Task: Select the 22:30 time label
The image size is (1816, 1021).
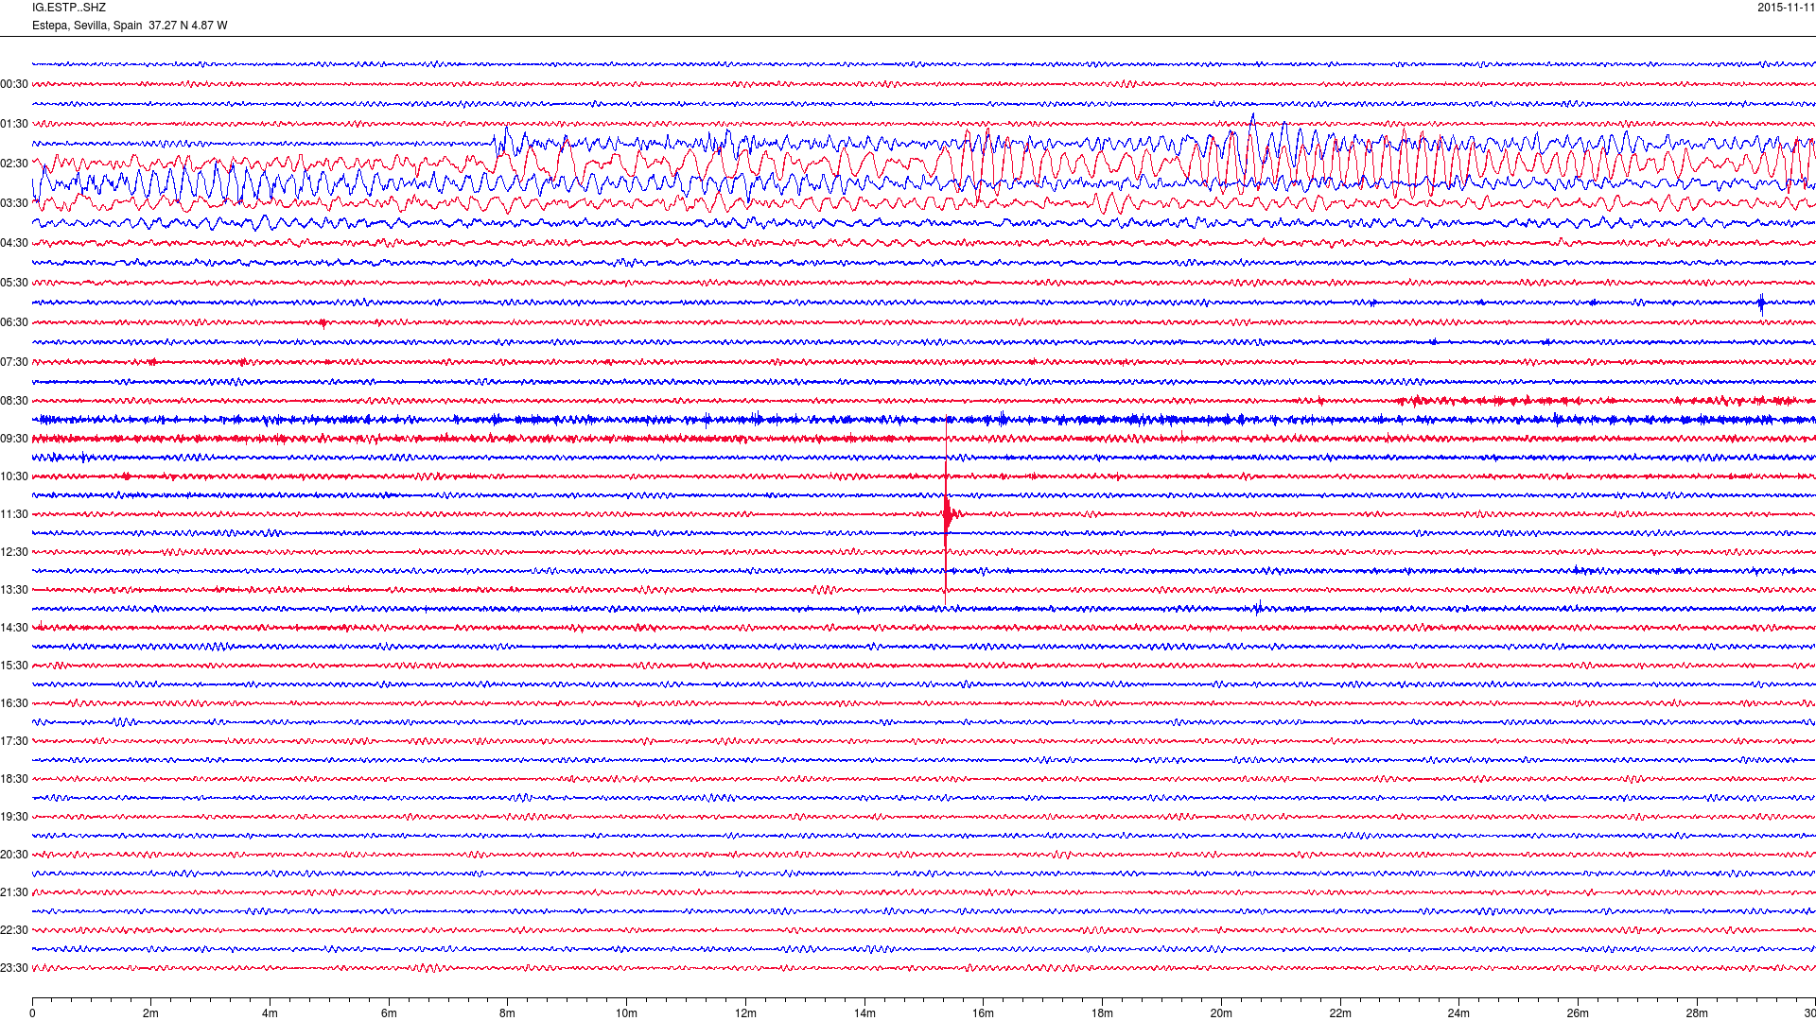Action: [x=14, y=930]
